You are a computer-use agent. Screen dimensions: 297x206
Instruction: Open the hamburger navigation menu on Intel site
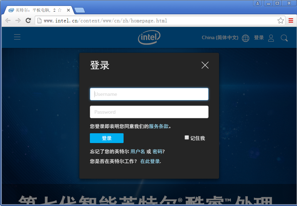(x=17, y=37)
